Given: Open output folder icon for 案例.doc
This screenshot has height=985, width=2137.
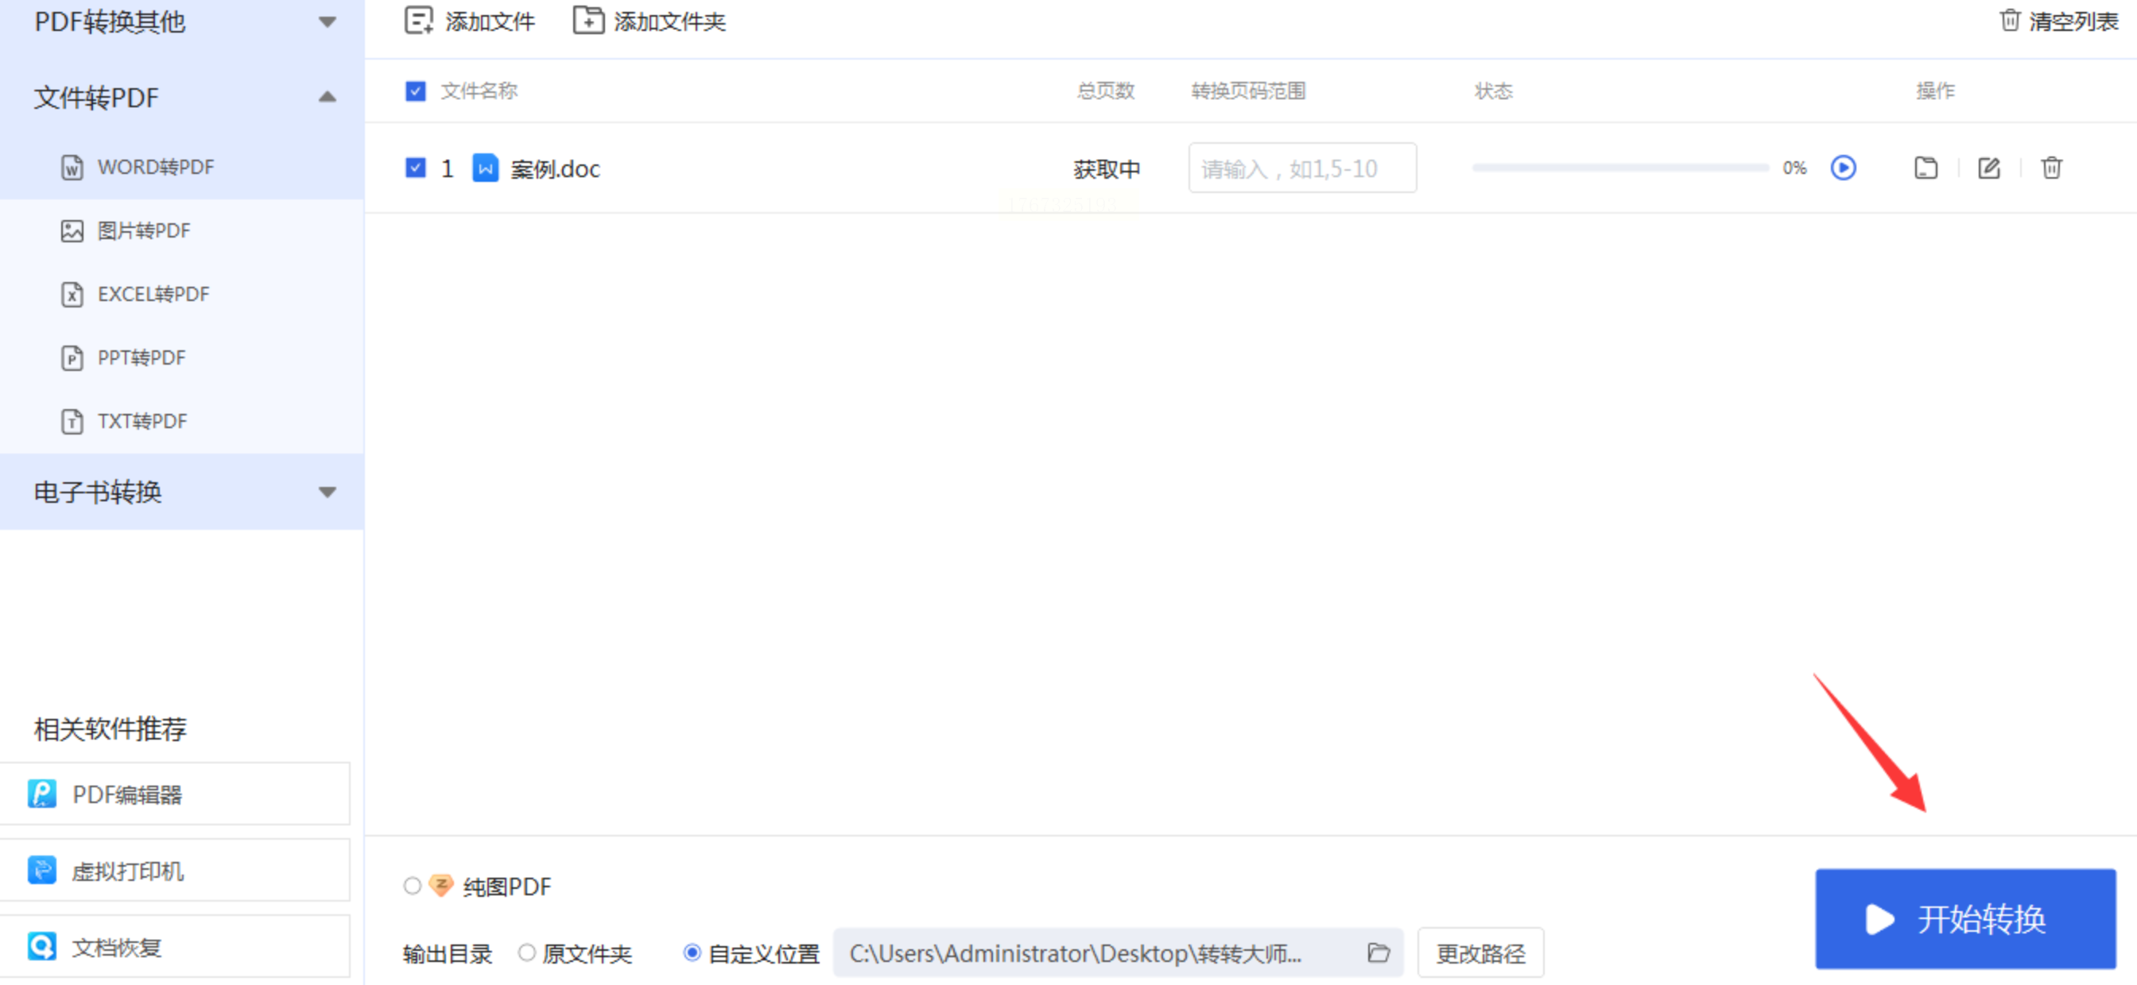Looking at the screenshot, I should [x=1926, y=168].
